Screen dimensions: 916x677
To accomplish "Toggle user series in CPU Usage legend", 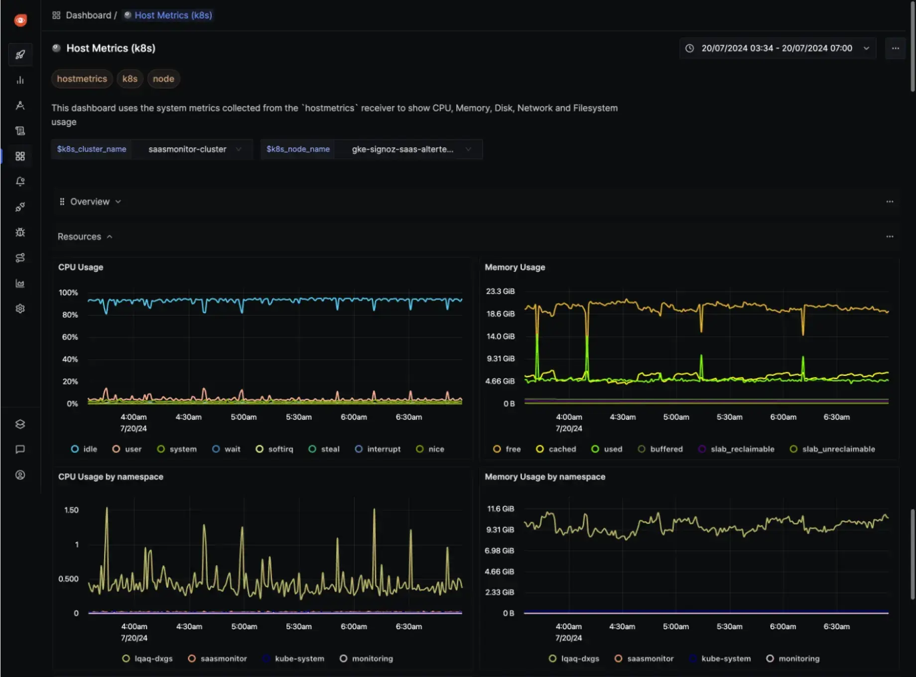I will click(127, 449).
